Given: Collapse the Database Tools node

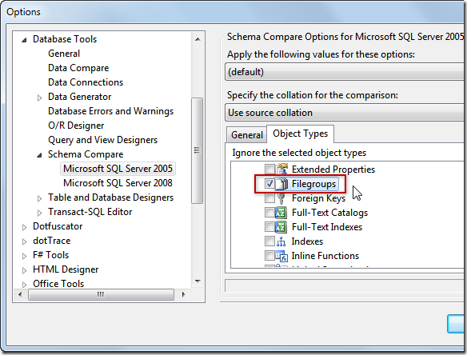Looking at the screenshot, I should (x=25, y=40).
